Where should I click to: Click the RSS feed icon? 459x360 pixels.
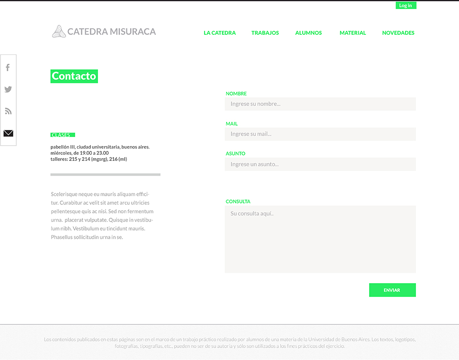click(x=8, y=111)
